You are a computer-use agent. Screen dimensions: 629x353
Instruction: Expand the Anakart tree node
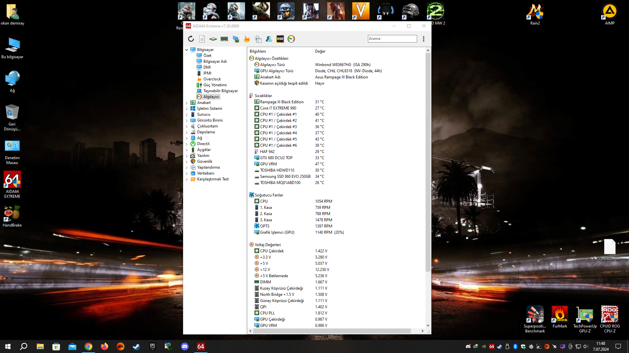point(187,103)
